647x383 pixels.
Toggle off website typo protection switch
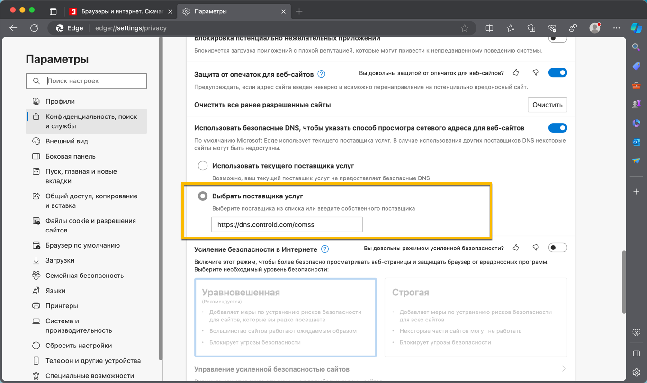[557, 73]
